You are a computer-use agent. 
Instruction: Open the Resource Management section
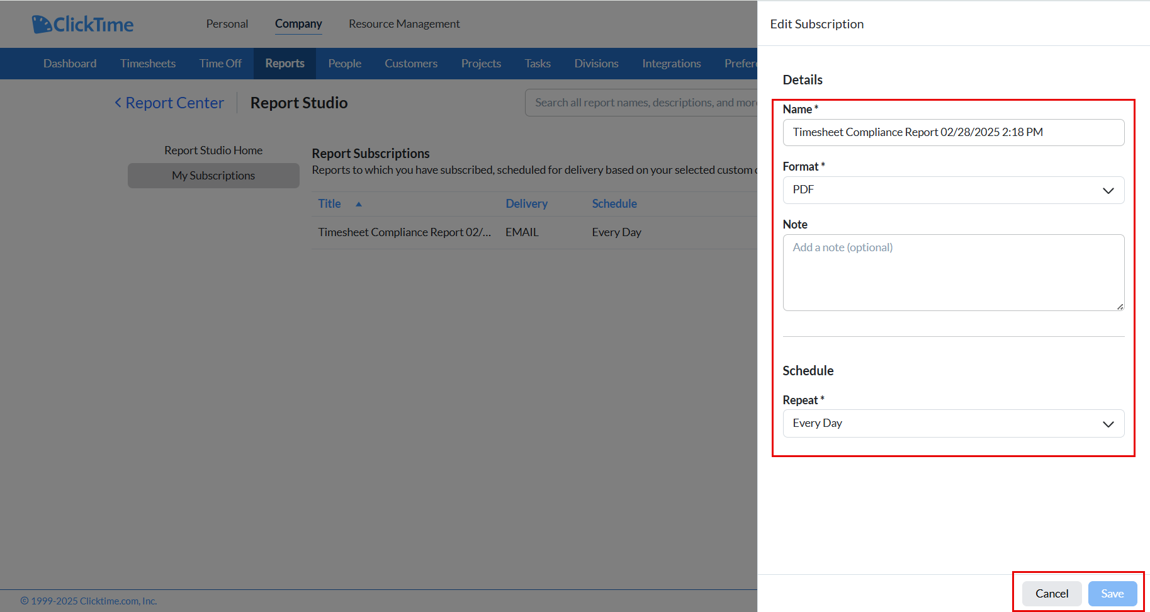[x=404, y=24]
